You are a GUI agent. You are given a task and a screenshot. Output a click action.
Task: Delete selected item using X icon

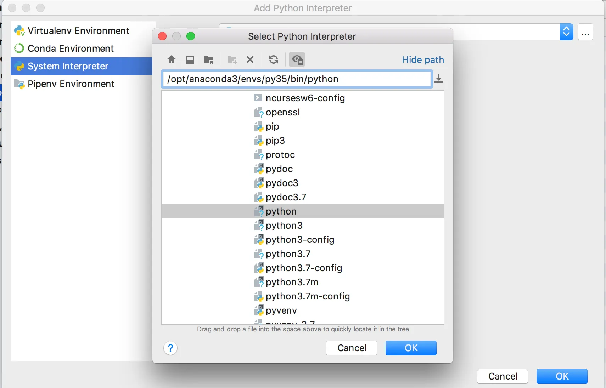[x=250, y=59]
